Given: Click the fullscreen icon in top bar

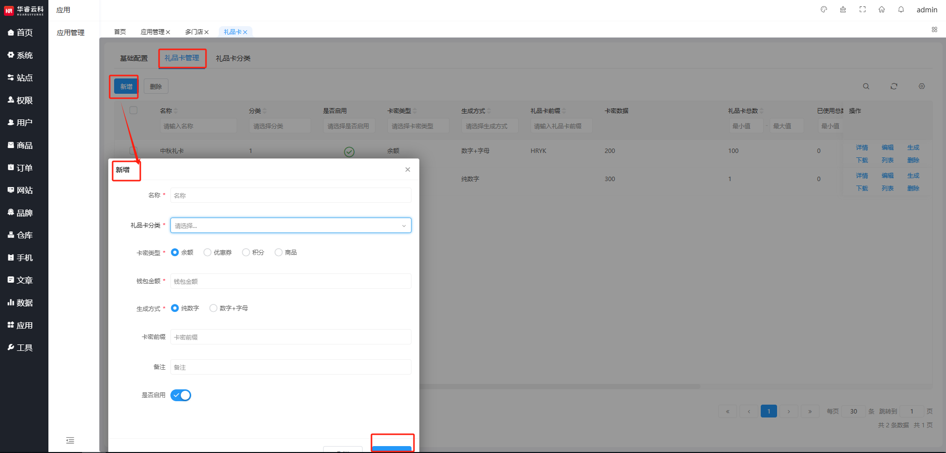Looking at the screenshot, I should (x=863, y=9).
